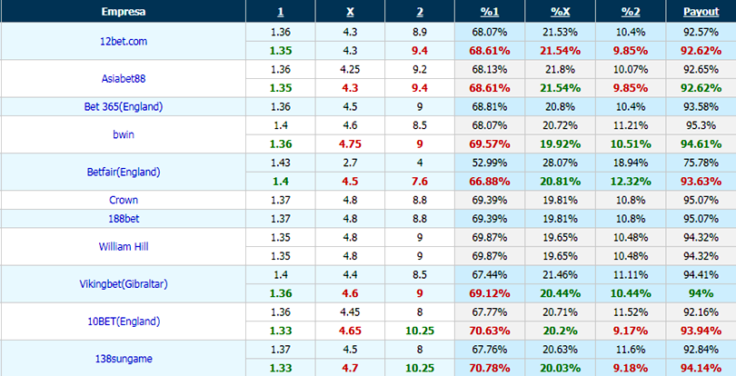
Task: Select the green 12.32% value for Betfair
Action: coord(630,182)
